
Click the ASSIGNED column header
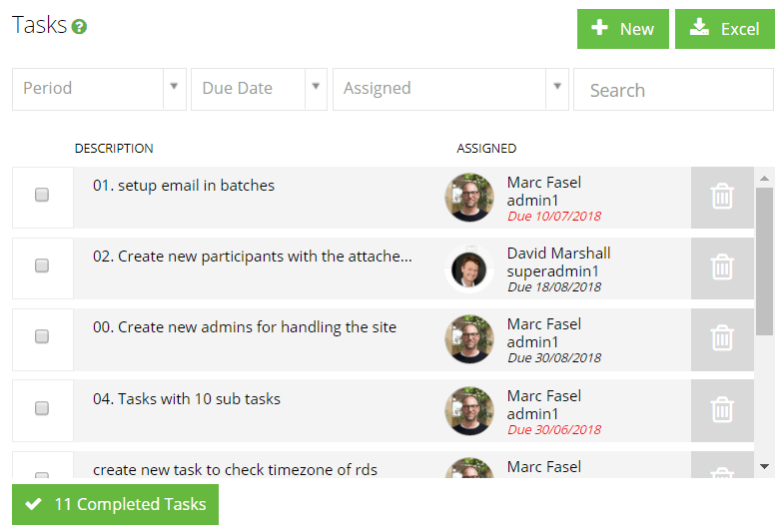tap(486, 148)
